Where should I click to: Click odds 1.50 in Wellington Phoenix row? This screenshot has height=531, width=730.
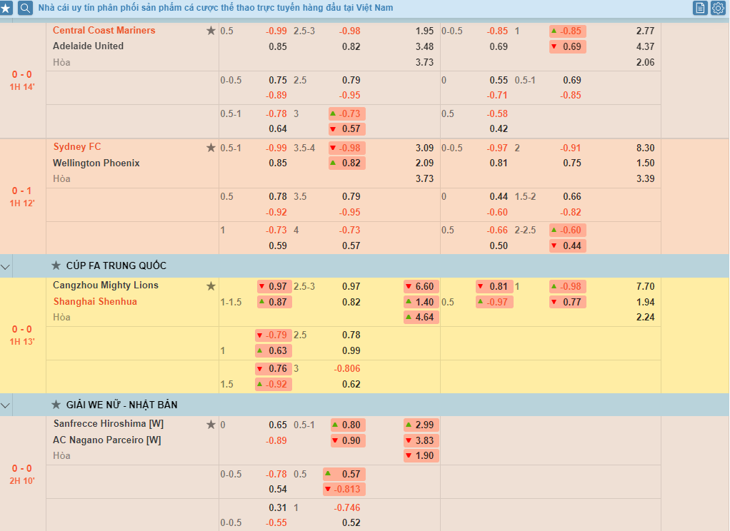point(645,163)
